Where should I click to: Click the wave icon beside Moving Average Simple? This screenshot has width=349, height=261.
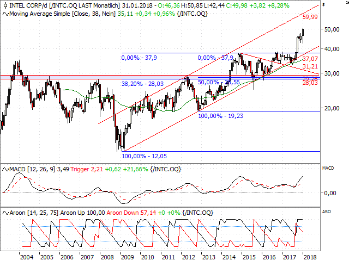(x=5, y=14)
